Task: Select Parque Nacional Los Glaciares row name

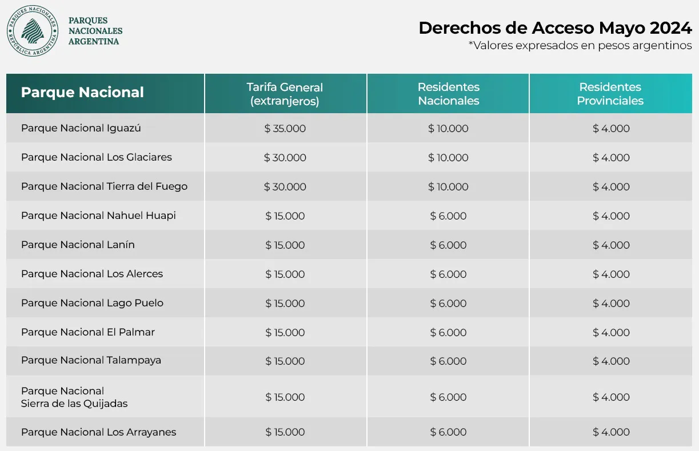Action: pyautogui.click(x=96, y=157)
